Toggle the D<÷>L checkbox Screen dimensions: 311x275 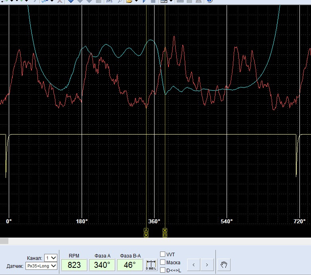point(162,270)
